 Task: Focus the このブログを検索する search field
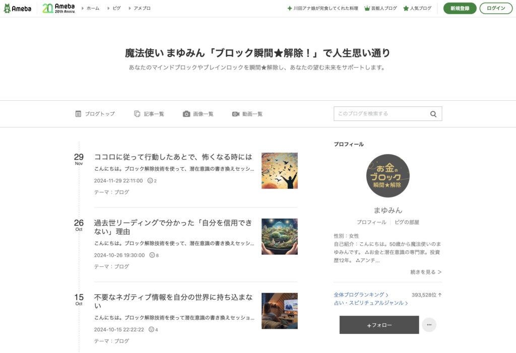[380, 114]
